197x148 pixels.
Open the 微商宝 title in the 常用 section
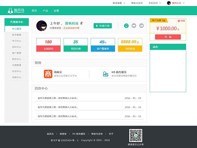(58, 72)
